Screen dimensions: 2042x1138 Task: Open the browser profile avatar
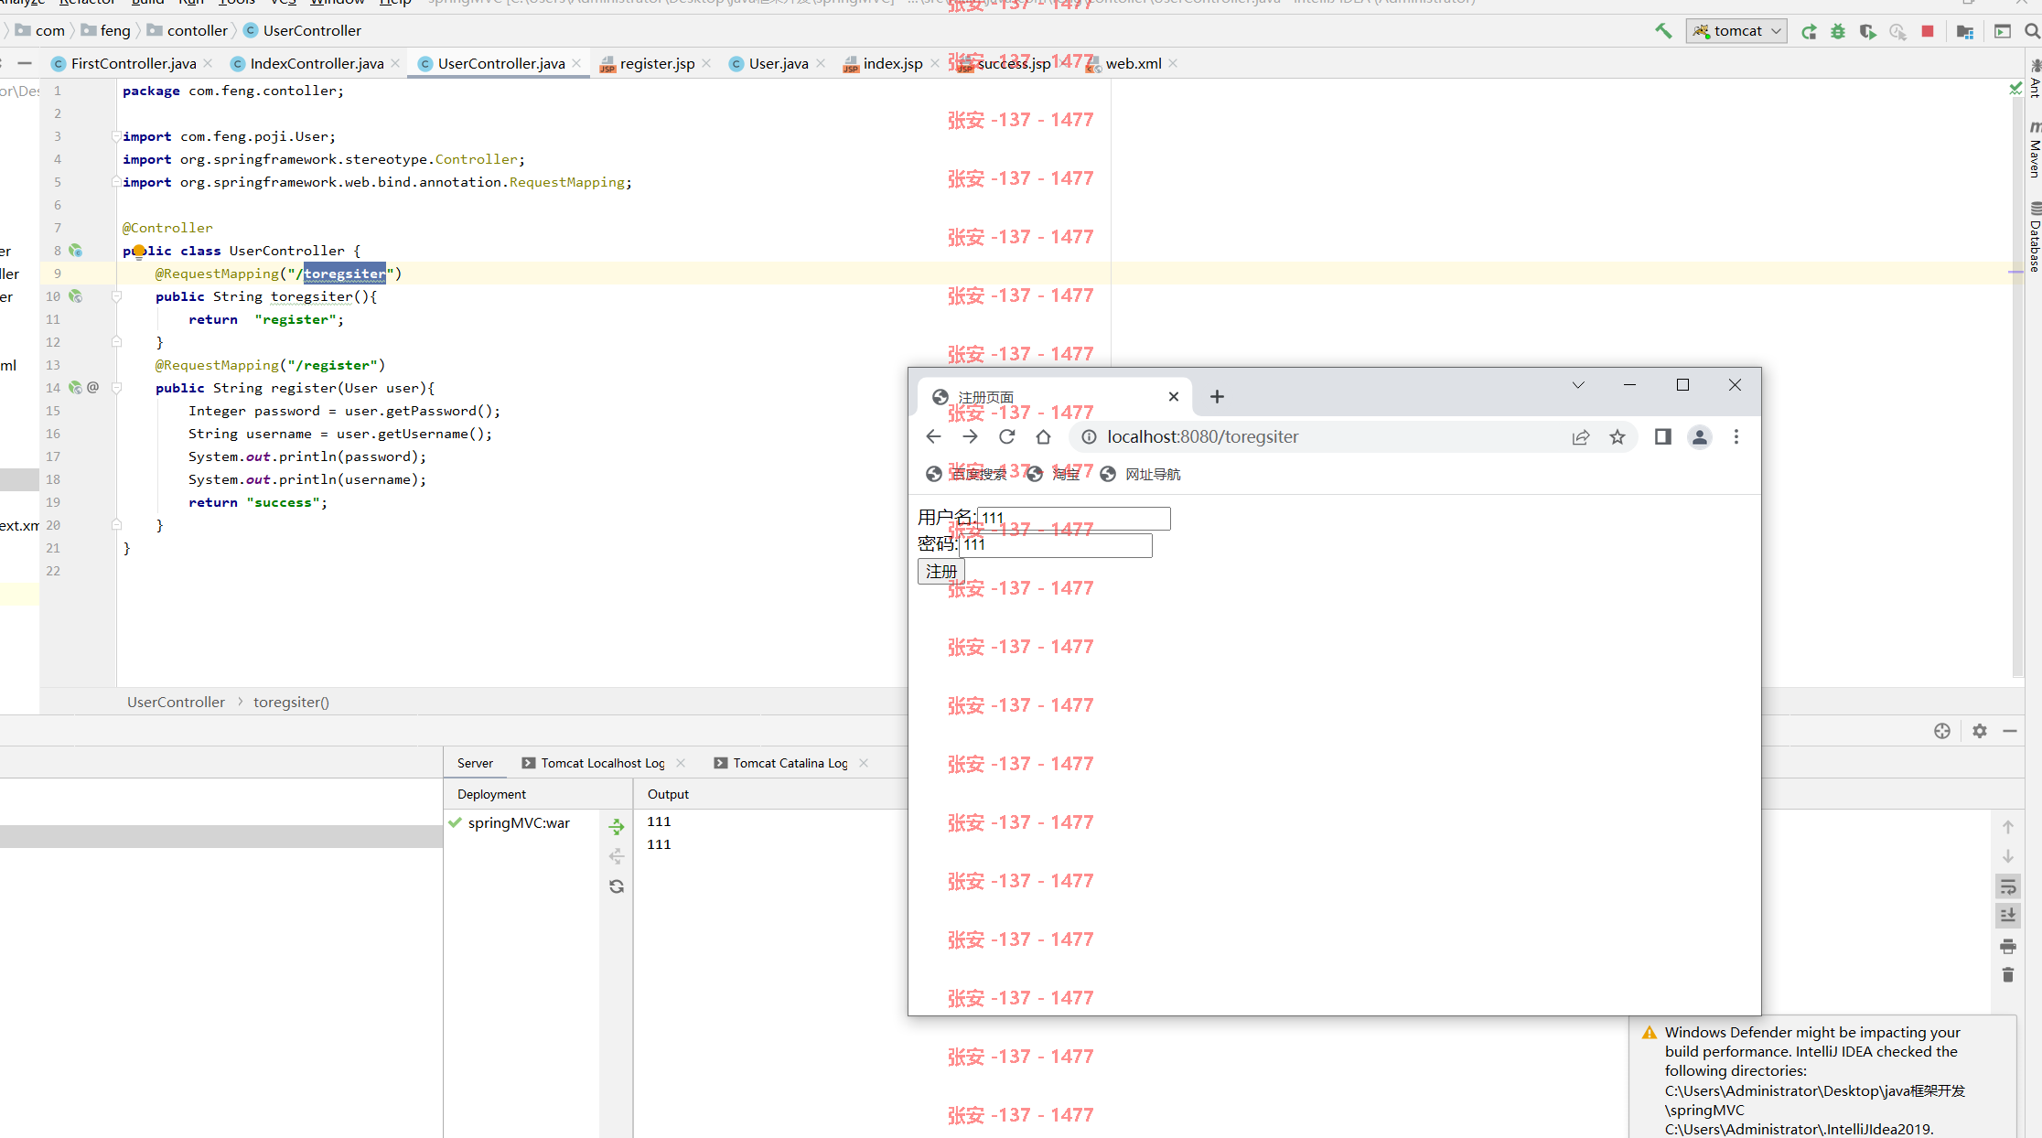point(1700,436)
